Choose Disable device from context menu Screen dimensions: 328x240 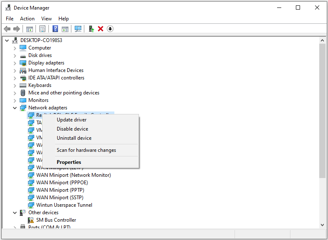91,129
